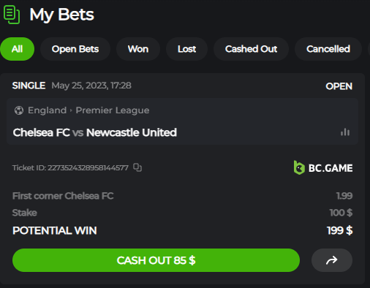Copy the Ticket ID using copy icon
This screenshot has width=370, height=288.
coord(137,167)
